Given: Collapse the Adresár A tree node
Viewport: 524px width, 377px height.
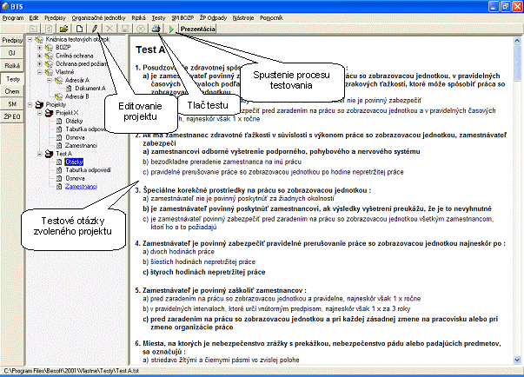Looking at the screenshot, I should pos(50,80).
